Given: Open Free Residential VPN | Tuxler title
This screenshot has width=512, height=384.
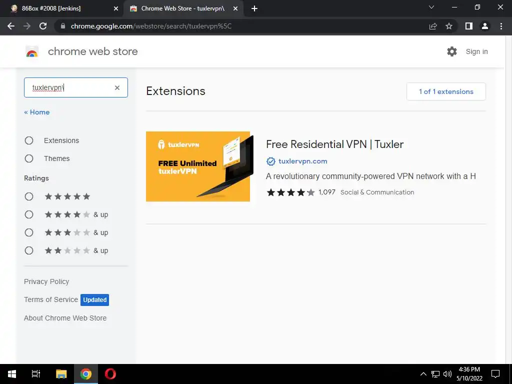Looking at the screenshot, I should tap(334, 144).
